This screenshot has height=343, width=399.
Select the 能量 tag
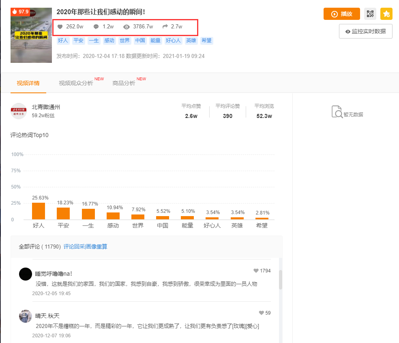click(155, 41)
